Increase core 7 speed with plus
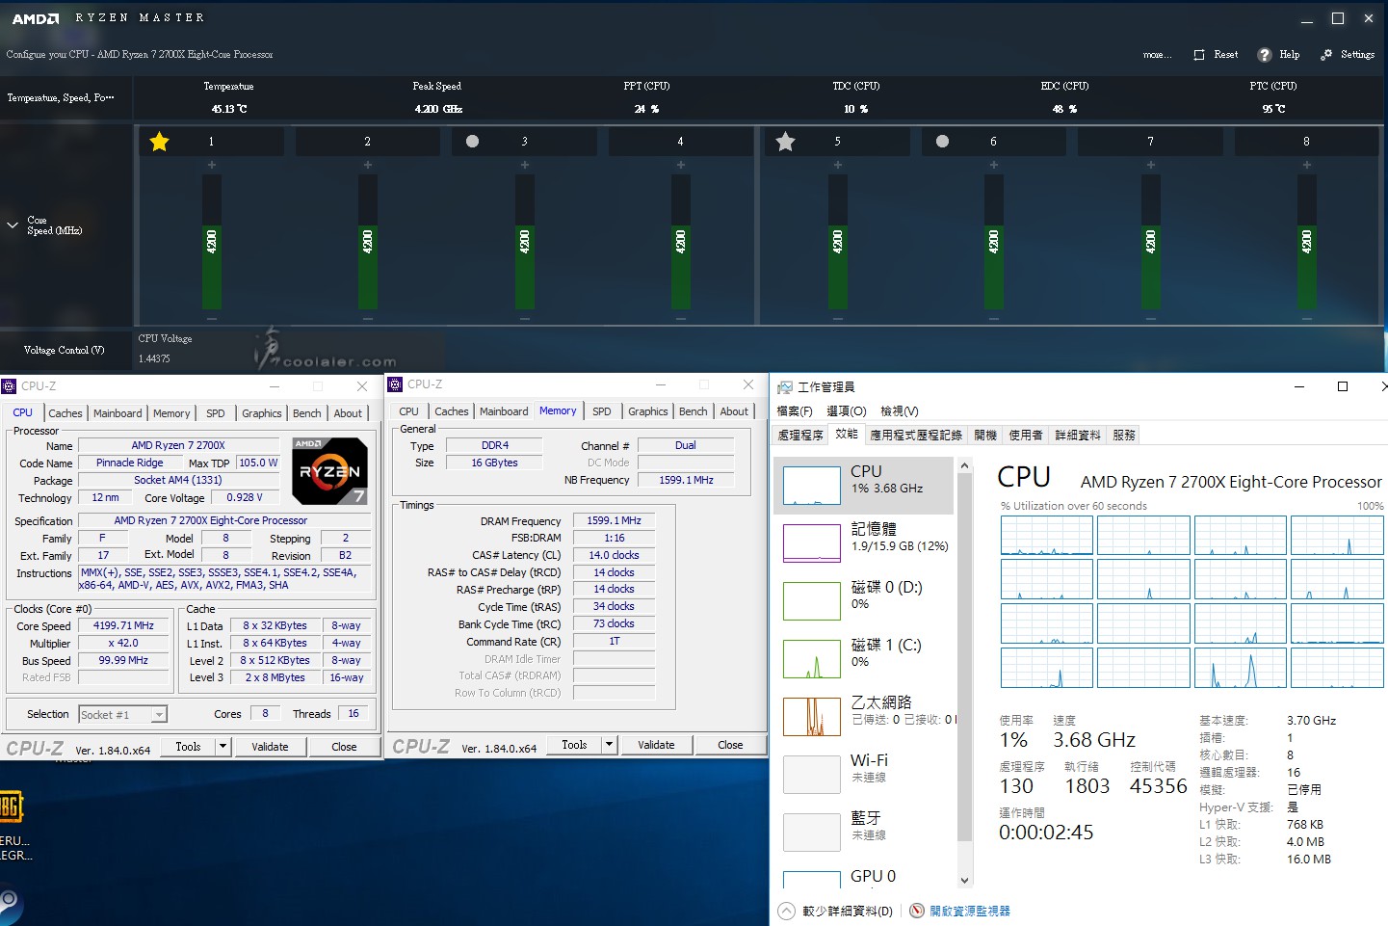The height and width of the screenshot is (926, 1388). (1151, 165)
